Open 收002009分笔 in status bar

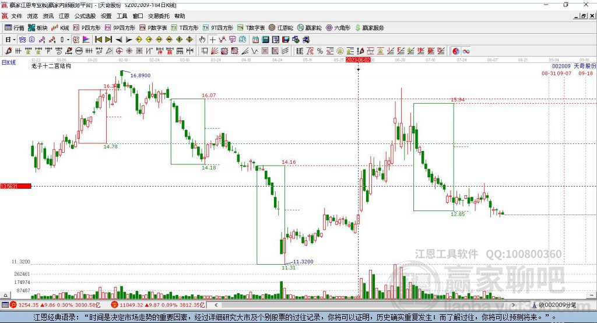pos(554,305)
